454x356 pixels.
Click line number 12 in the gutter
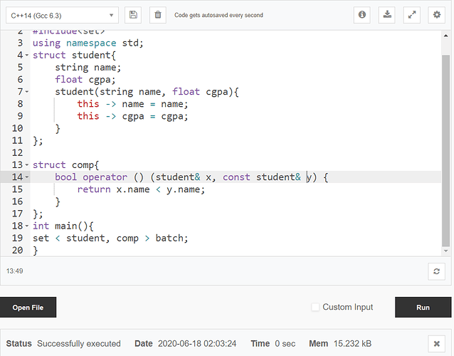click(17, 152)
